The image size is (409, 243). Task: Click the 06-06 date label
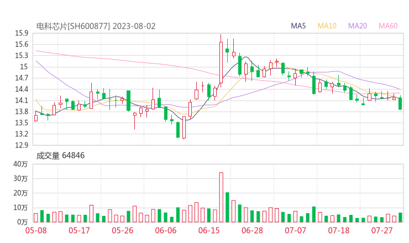(x=166, y=230)
